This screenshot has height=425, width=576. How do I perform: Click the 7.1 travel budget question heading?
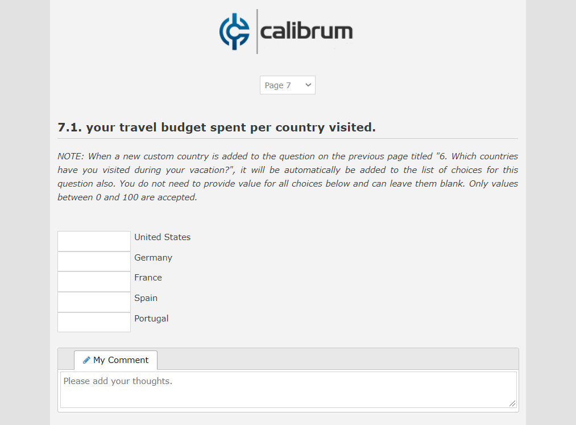[217, 127]
